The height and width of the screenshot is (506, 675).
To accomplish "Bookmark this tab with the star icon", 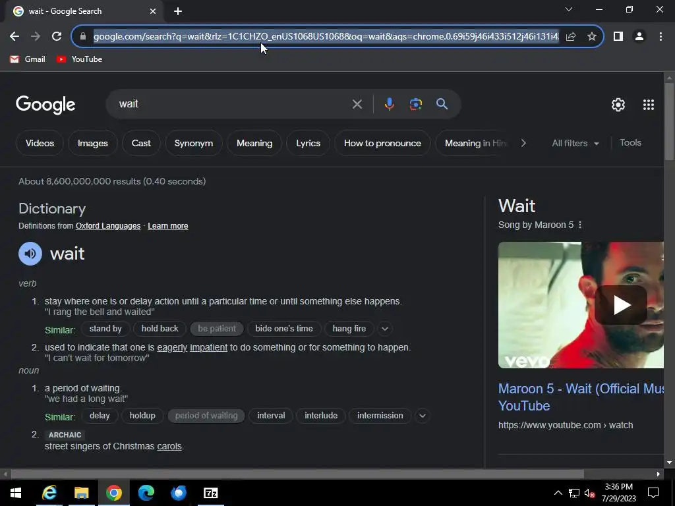I will tap(592, 37).
